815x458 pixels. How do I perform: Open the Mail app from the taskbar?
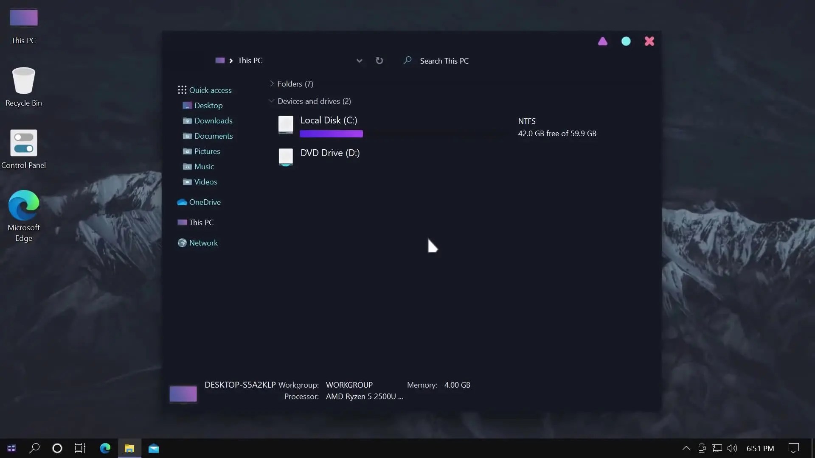tap(154, 448)
